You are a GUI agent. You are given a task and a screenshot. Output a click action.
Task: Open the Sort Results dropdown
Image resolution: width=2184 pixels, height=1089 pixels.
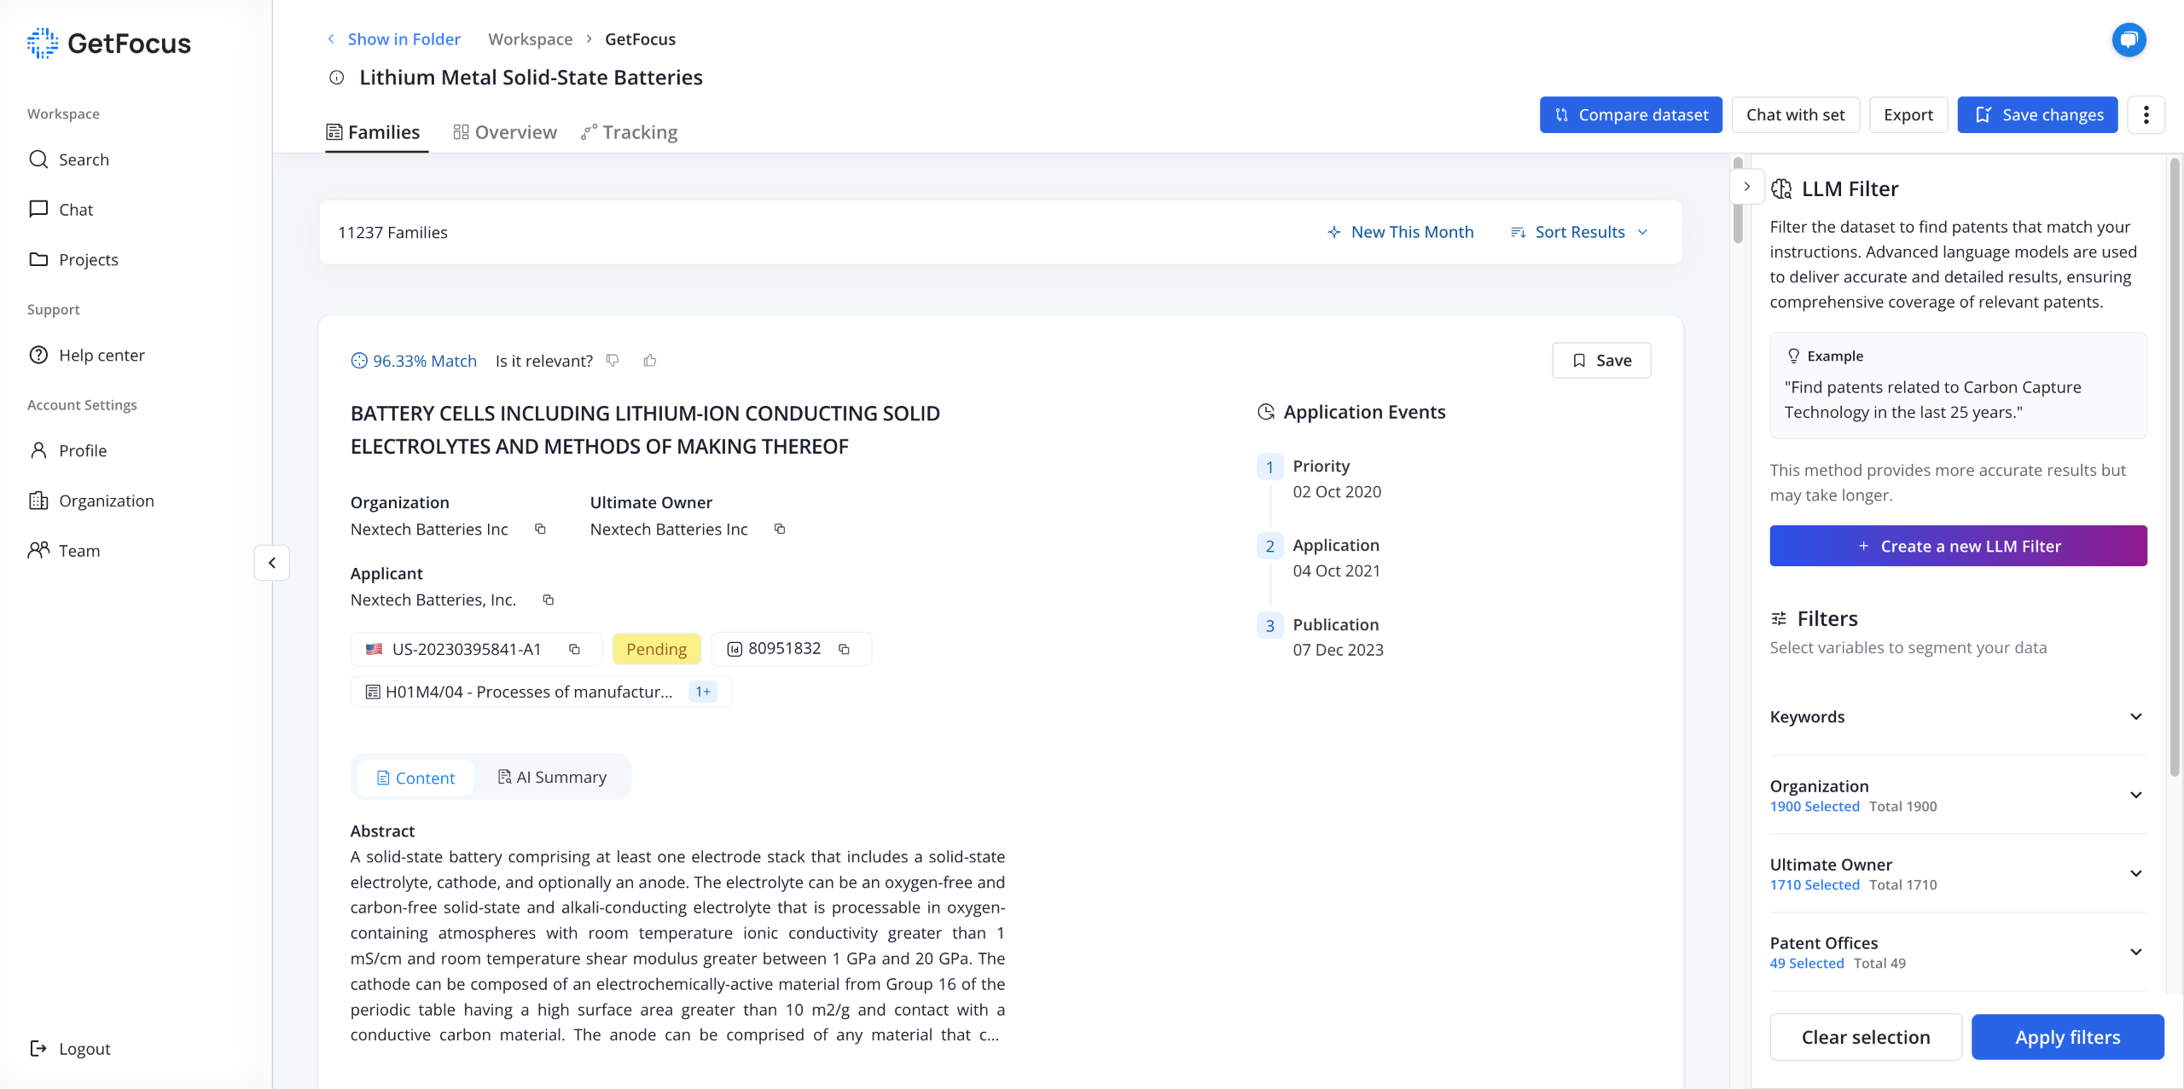click(1579, 232)
